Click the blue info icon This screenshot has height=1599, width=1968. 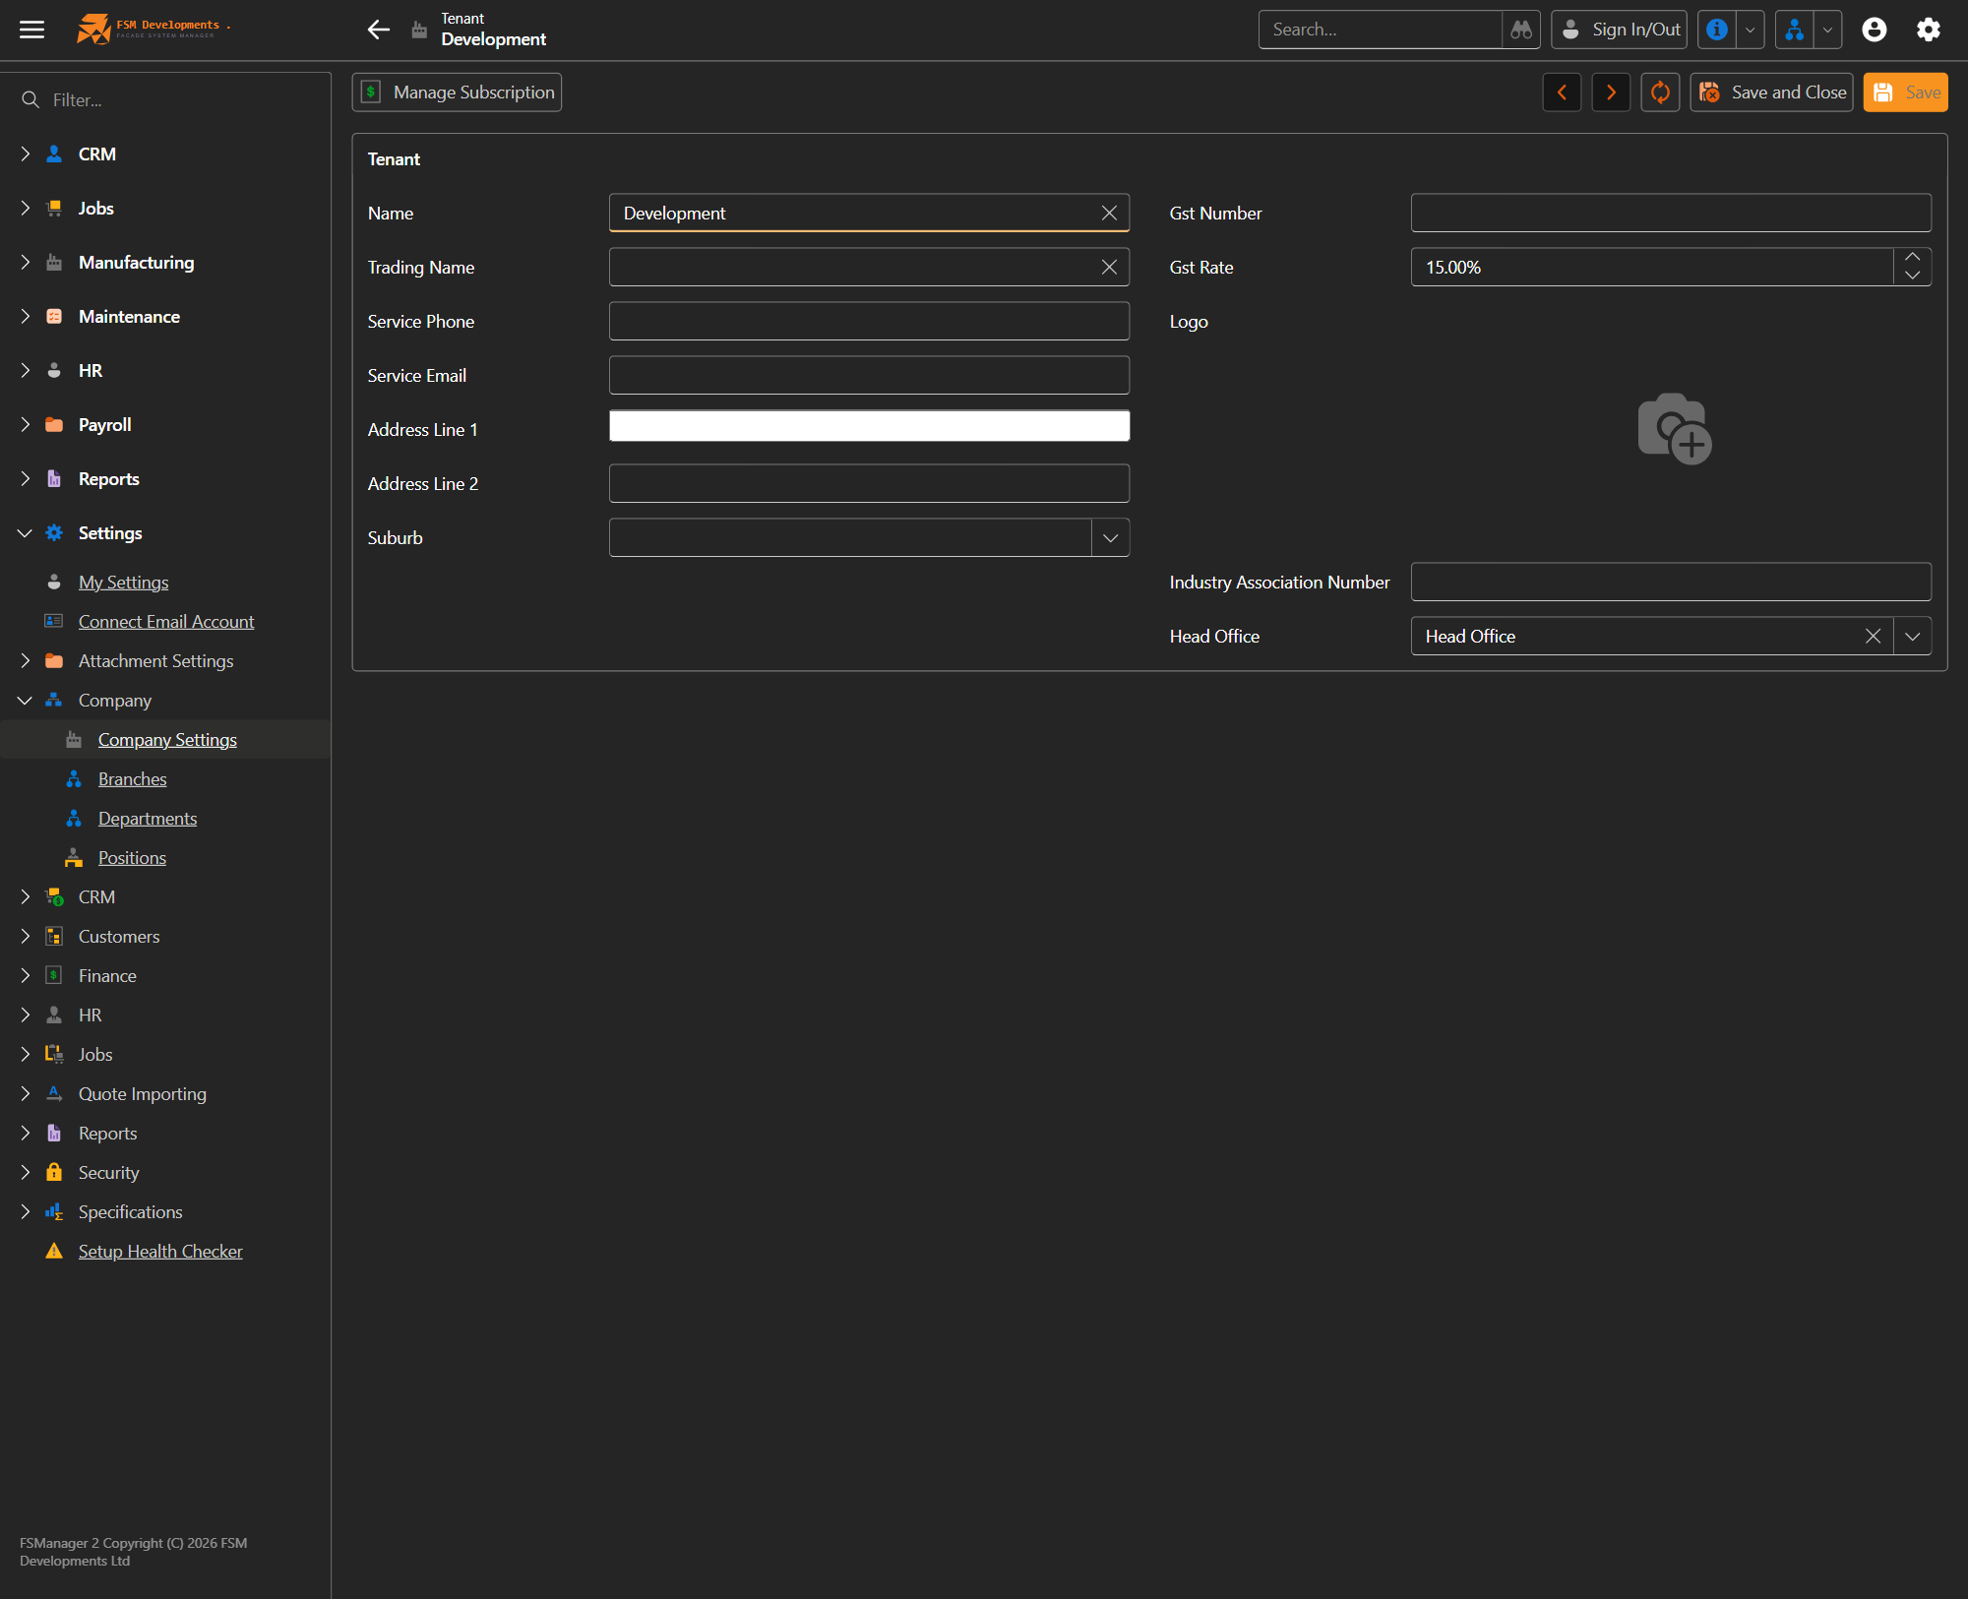point(1717,30)
